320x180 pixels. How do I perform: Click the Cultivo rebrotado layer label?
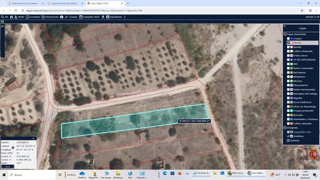(x=302, y=123)
